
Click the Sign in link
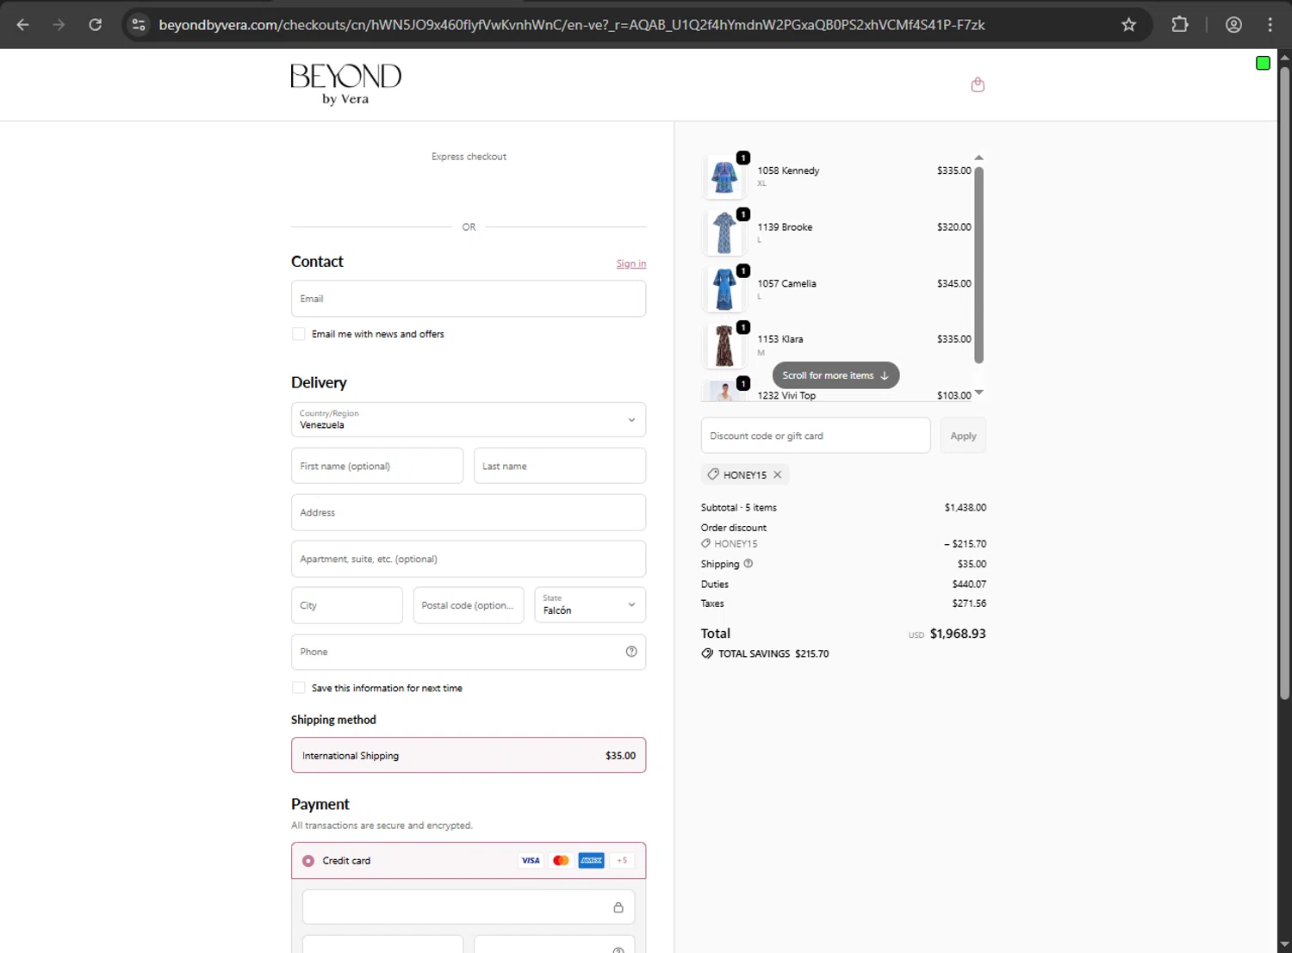point(631,263)
